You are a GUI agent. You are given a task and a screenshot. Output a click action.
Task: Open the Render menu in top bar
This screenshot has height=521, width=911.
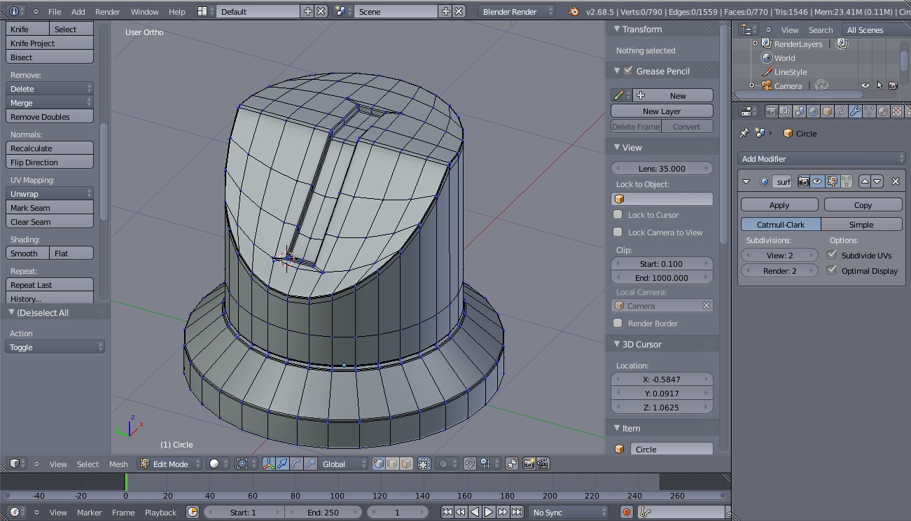[107, 12]
